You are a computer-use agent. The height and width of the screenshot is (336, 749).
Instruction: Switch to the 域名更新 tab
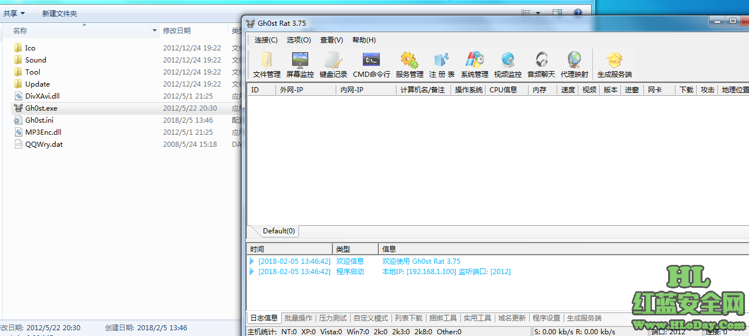click(x=512, y=318)
